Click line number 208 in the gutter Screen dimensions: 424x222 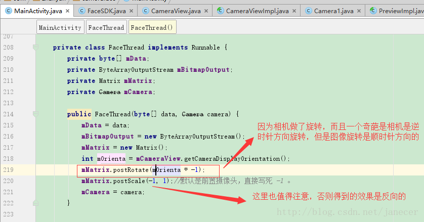click(8, 48)
